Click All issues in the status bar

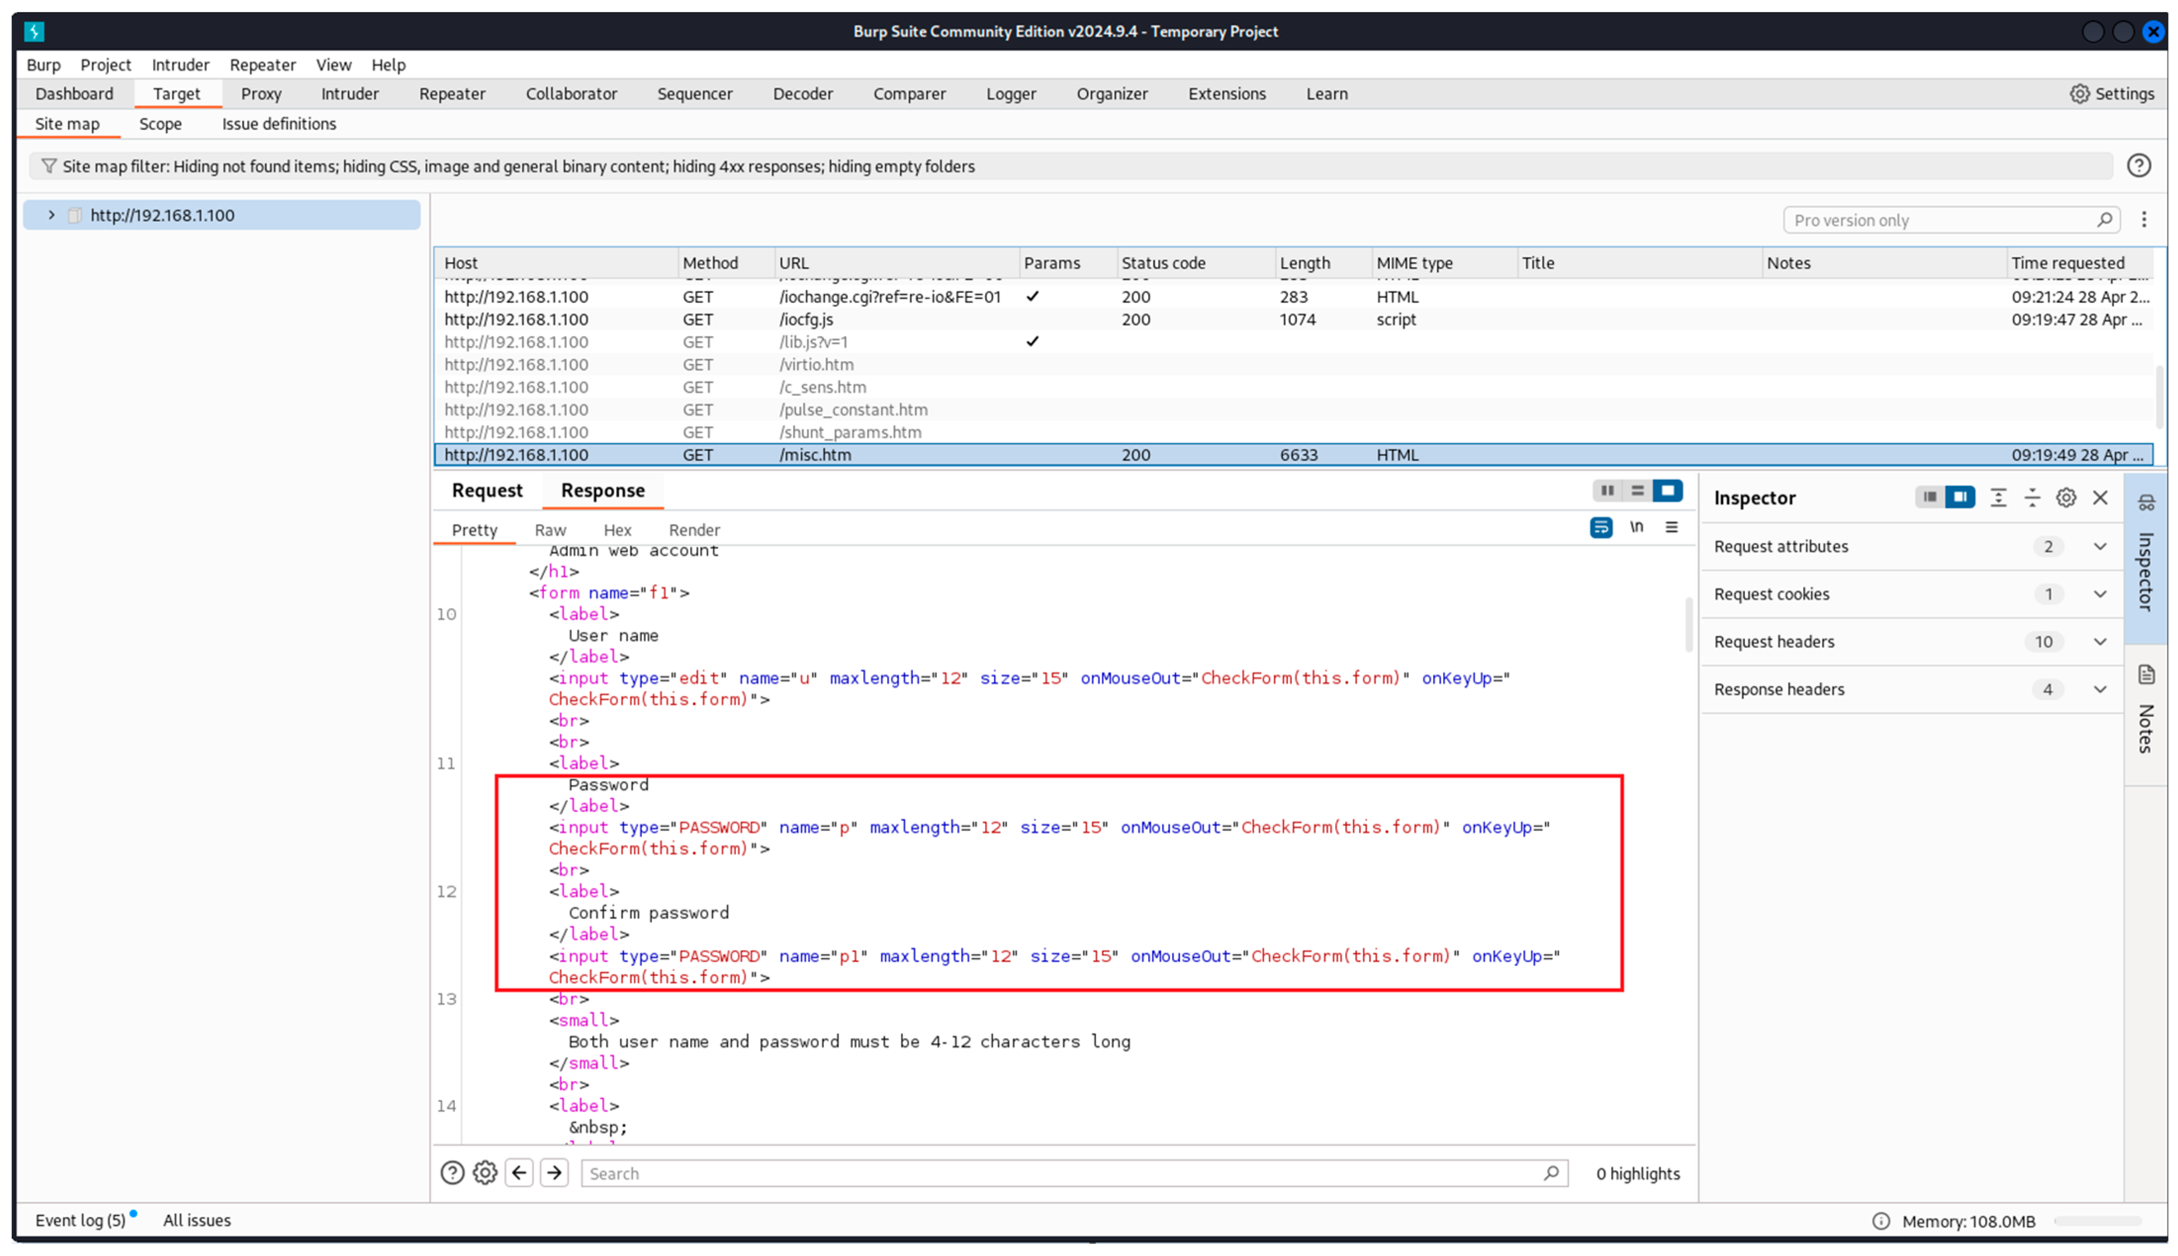point(197,1220)
